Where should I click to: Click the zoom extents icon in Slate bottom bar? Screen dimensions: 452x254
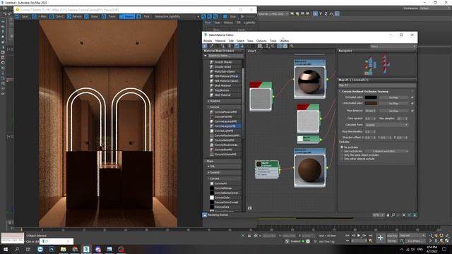pos(404,215)
